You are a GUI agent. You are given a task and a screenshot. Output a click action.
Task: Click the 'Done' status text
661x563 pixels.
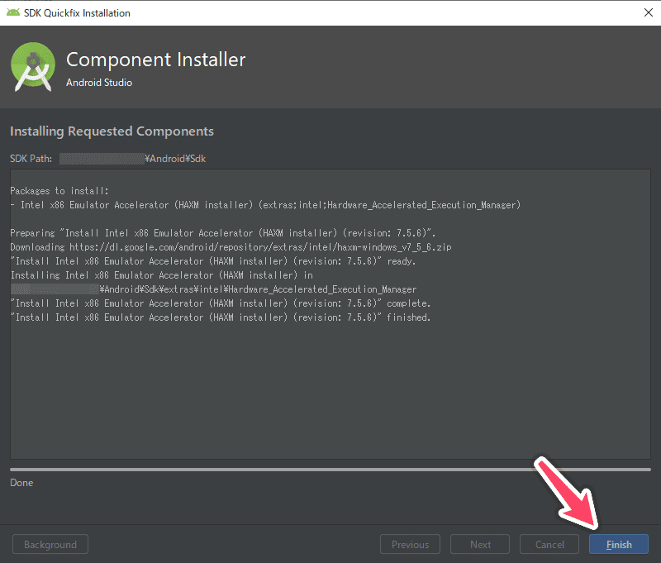(x=21, y=483)
